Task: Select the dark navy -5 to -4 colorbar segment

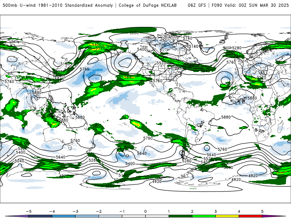Action: pos(40,216)
